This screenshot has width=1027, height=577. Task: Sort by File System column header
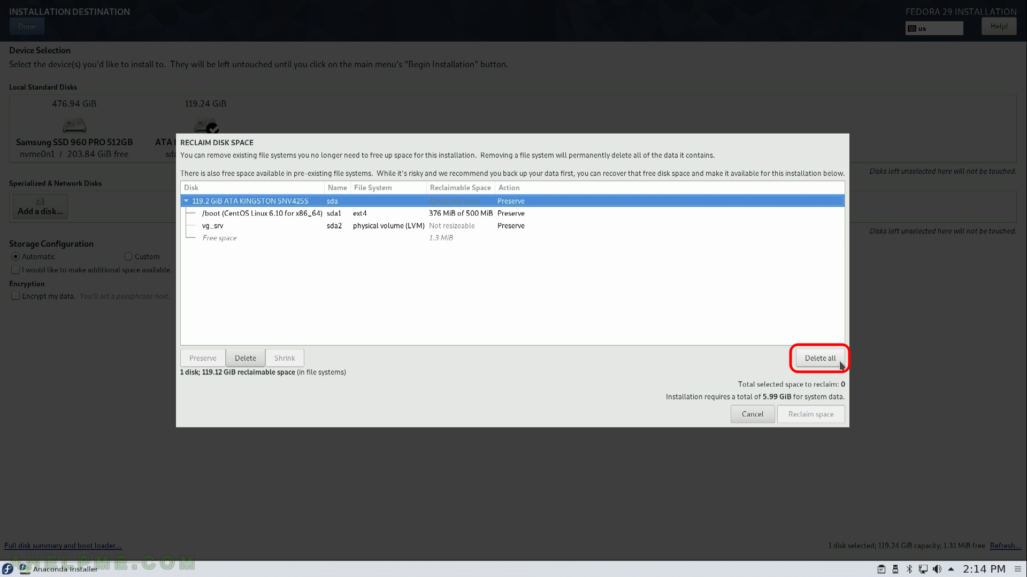coord(388,188)
